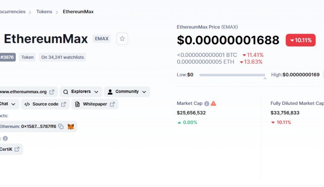Image resolution: width=324 pixels, height=187 pixels.
Task: Click the Community person icon
Action: (x=110, y=92)
